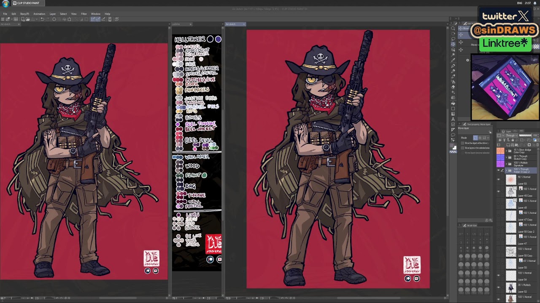Click the Undo arrow in command bar
Viewport: 540px width, 303px height.
[42, 19]
